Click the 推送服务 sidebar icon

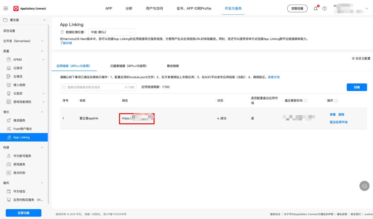pyautogui.click(x=9, y=120)
